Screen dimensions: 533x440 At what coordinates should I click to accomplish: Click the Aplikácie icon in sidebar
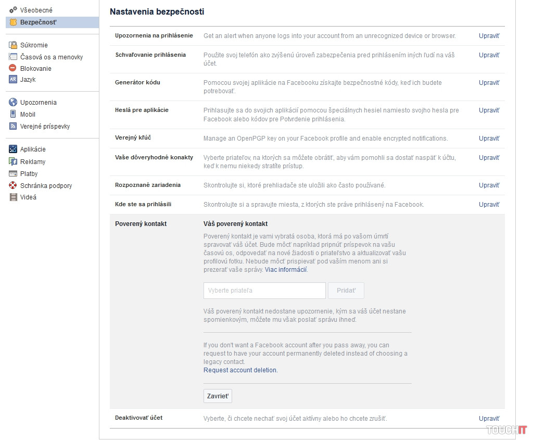coord(13,149)
